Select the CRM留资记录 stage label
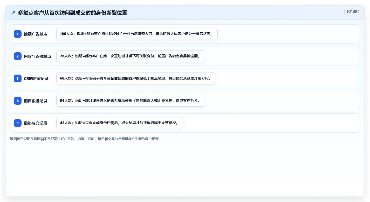Viewport: 370px width, 202px height. point(36,78)
